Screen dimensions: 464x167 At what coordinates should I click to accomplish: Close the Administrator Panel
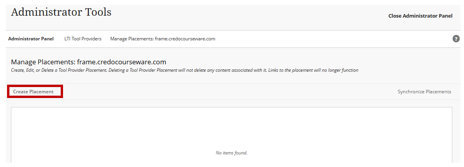420,16
